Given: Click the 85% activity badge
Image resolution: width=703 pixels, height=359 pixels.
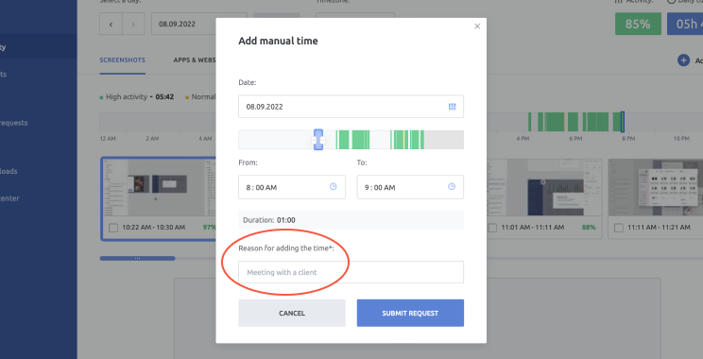Looking at the screenshot, I should tap(638, 24).
